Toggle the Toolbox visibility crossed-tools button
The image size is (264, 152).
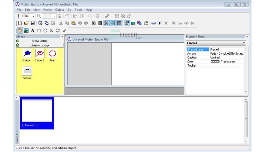[x=106, y=23]
